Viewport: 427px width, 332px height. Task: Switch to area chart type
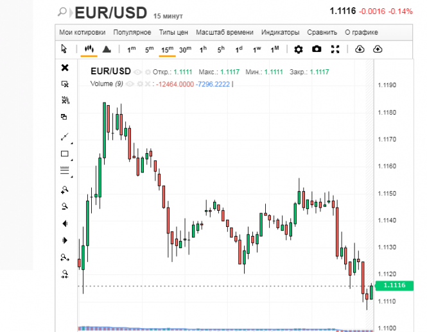coord(107,49)
